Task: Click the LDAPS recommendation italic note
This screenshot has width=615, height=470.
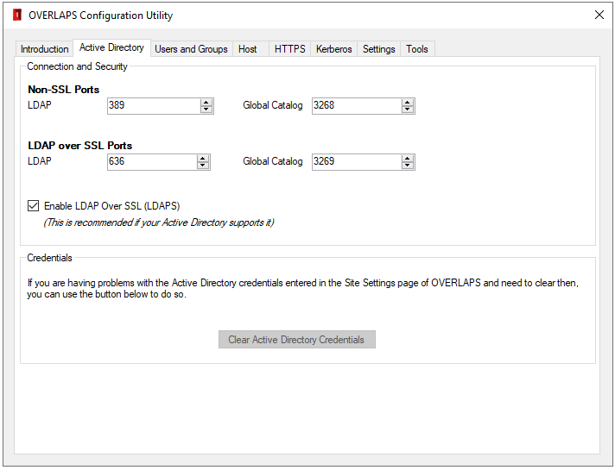Action: click(158, 222)
